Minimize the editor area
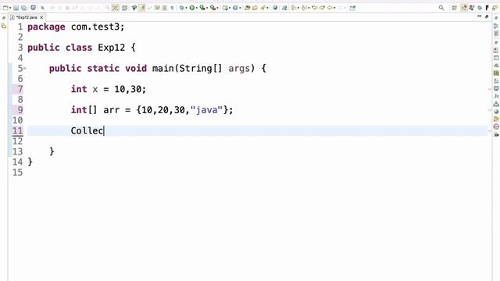The image size is (500, 281). pos(479,16)
